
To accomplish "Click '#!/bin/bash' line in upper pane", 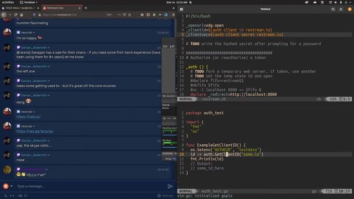I will click(x=198, y=16).
